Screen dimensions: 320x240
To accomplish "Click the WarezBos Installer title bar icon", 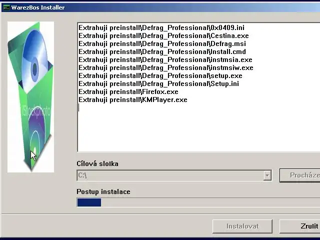I will [x=6, y=7].
